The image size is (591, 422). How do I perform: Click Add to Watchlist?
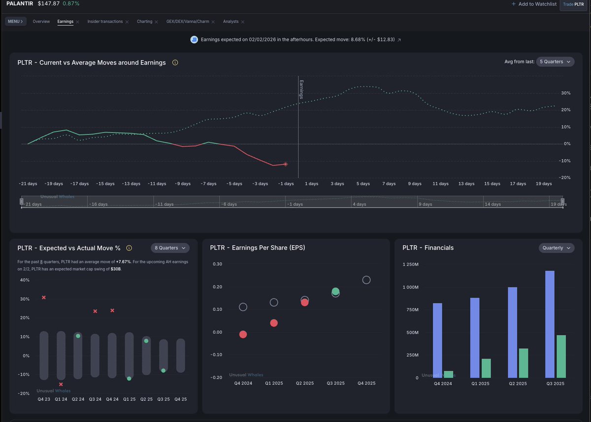tap(534, 4)
